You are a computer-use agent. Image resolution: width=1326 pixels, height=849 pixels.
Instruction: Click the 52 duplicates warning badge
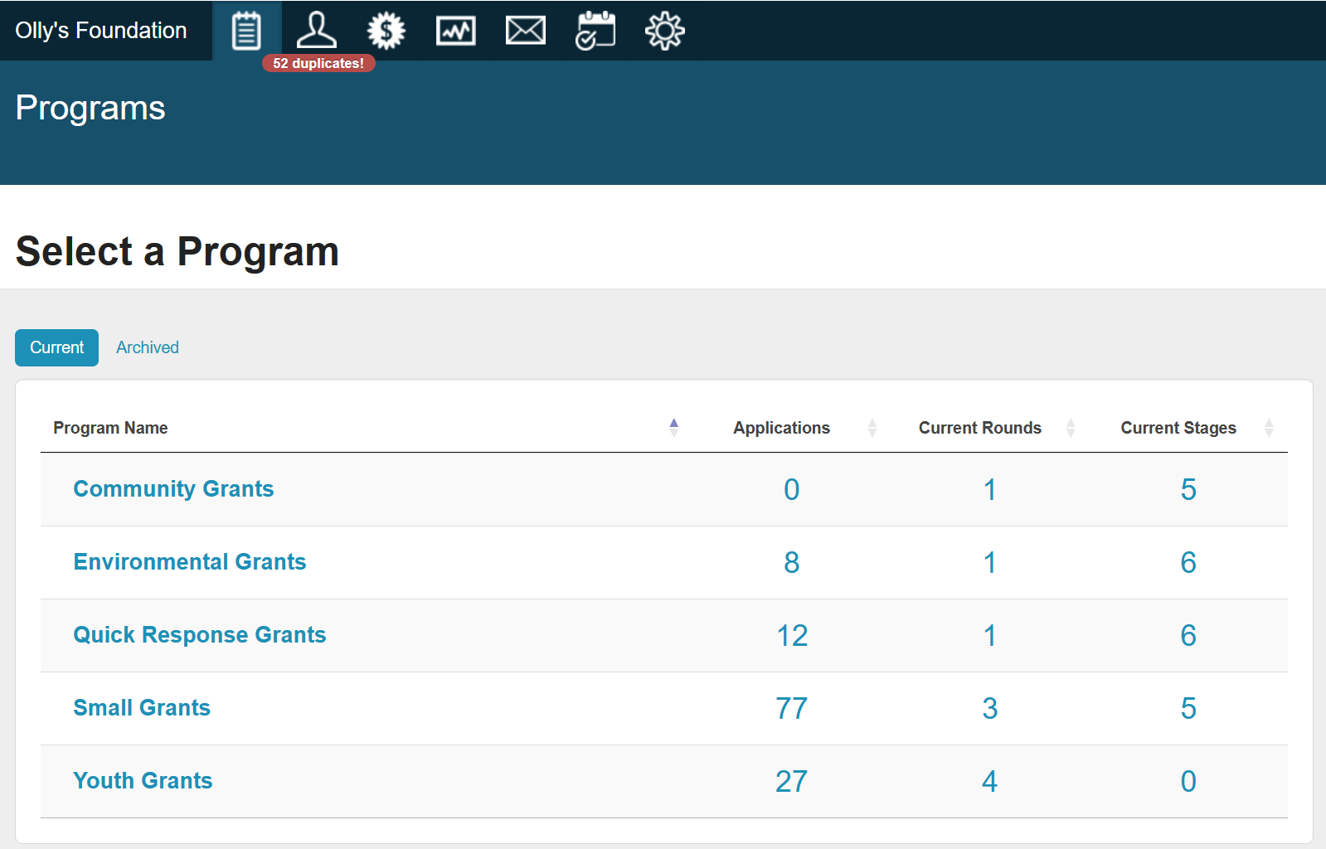pos(318,64)
